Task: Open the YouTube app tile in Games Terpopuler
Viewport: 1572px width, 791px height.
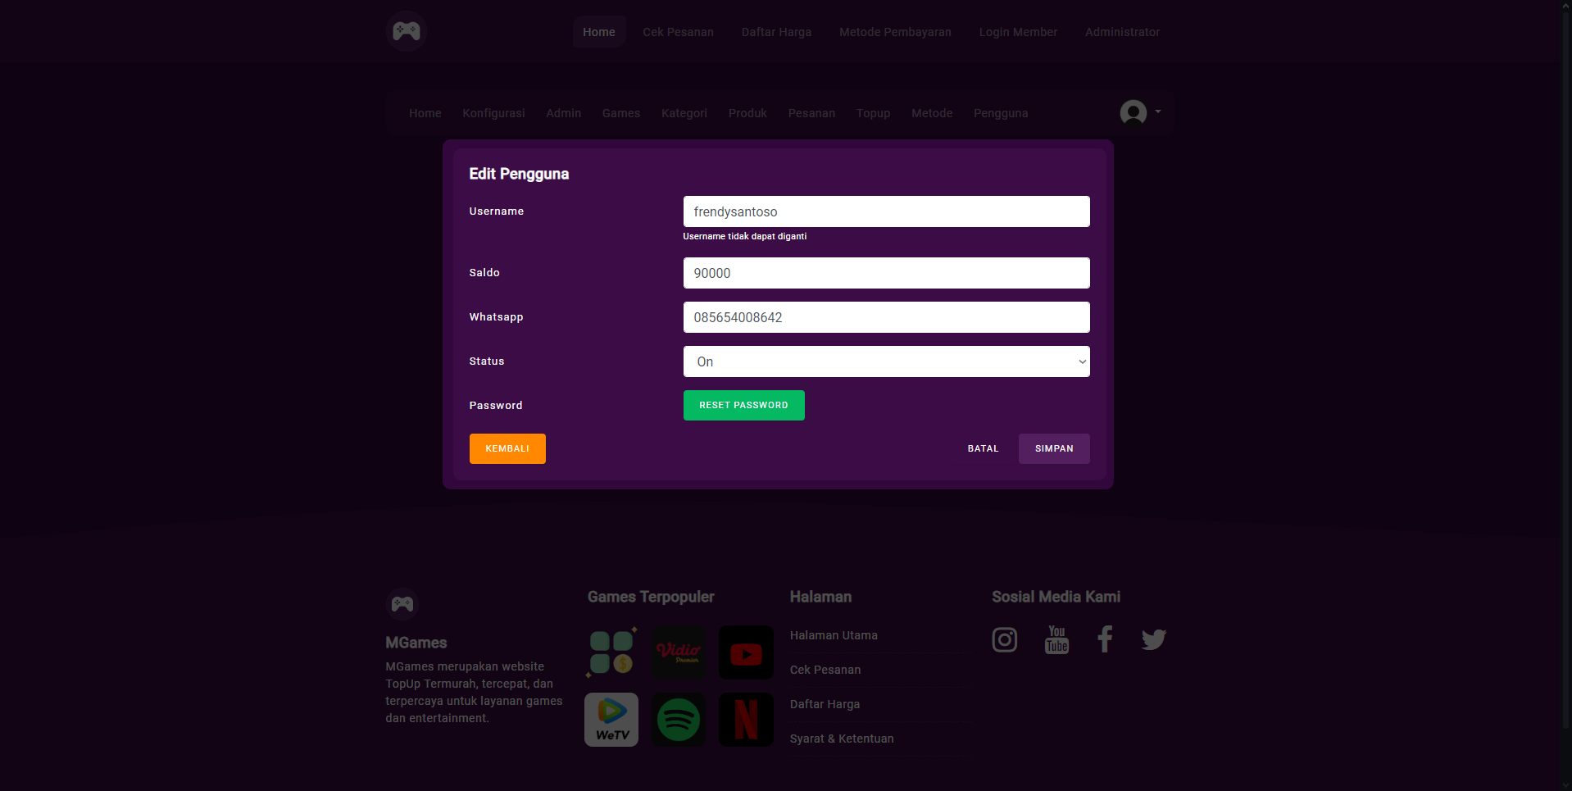Action: (746, 652)
